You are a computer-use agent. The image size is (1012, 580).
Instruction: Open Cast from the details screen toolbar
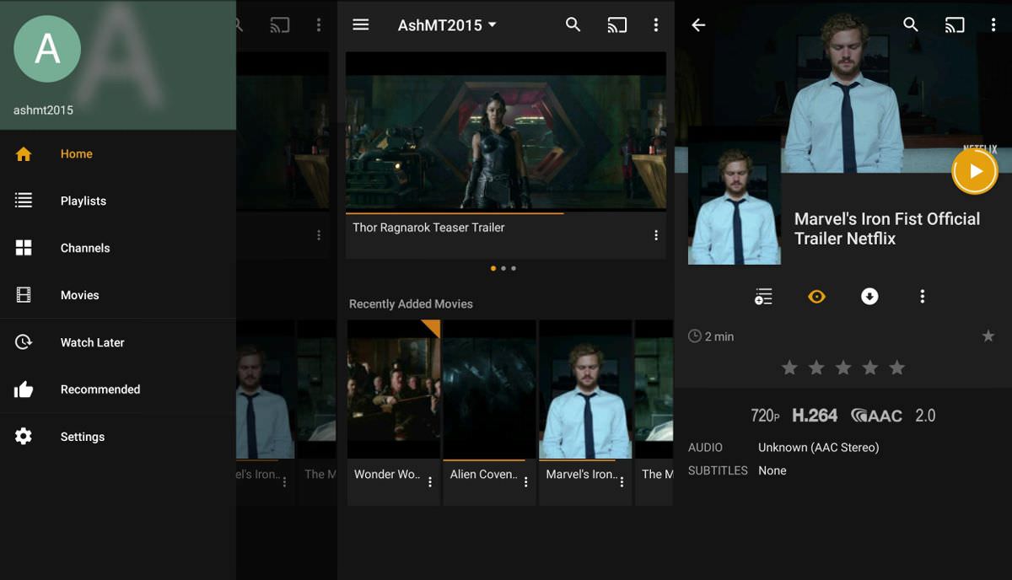click(x=955, y=25)
